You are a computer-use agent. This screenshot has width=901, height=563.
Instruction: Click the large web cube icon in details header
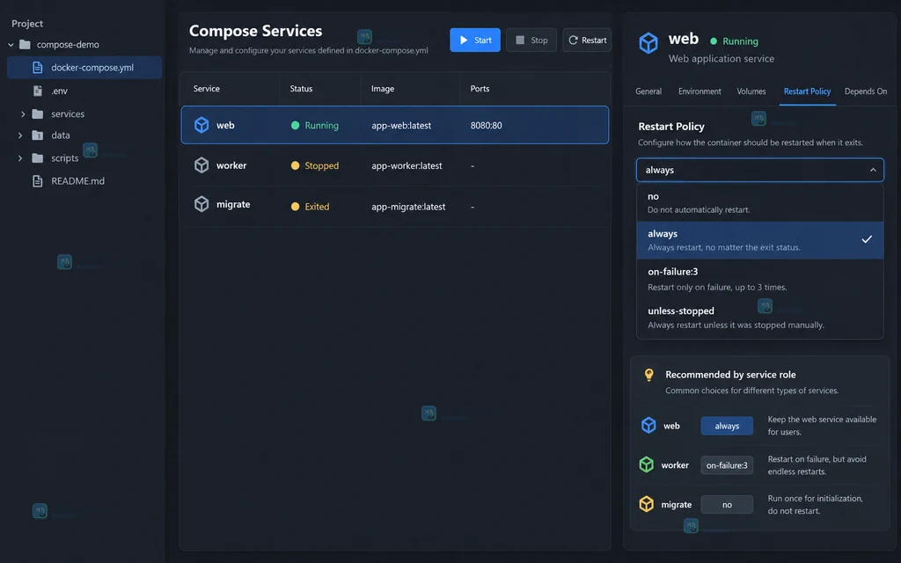[x=648, y=43]
